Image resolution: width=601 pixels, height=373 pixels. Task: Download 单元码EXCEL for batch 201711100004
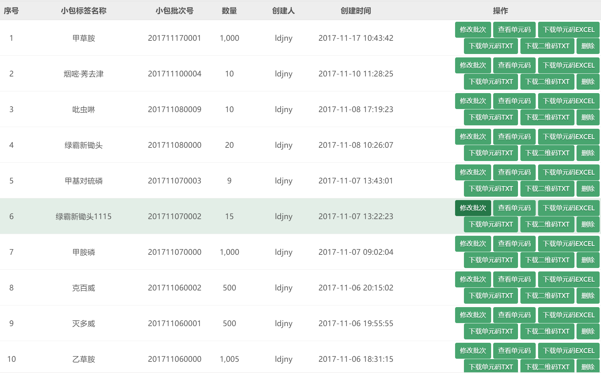(x=569, y=65)
